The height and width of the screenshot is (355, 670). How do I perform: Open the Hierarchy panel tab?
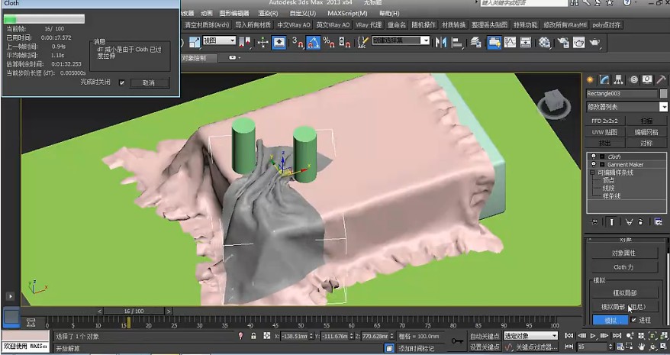618,79
